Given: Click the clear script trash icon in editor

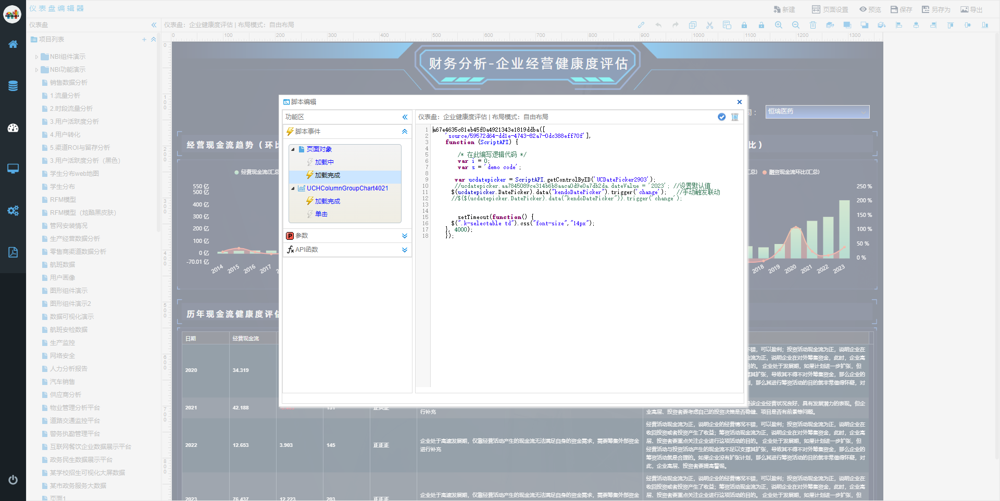Looking at the screenshot, I should point(734,117).
